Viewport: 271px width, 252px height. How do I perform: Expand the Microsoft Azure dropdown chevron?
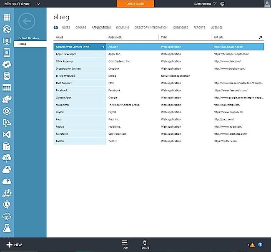pyautogui.click(x=38, y=4)
